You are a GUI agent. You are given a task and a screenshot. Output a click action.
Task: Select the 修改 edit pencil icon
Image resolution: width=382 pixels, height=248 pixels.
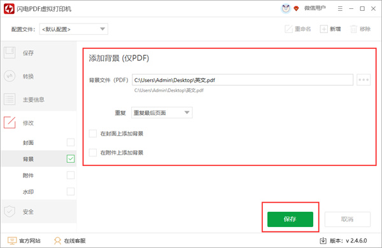(x=10, y=123)
